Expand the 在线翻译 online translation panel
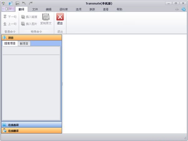The height and width of the screenshot is (141, 188). click(x=31, y=131)
